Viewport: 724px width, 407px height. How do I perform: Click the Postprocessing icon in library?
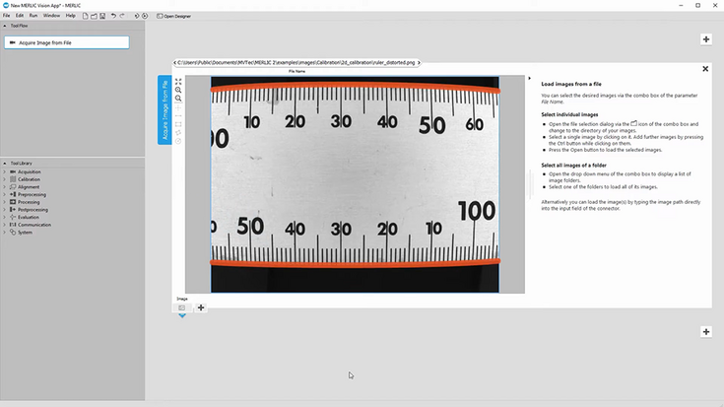pos(13,210)
